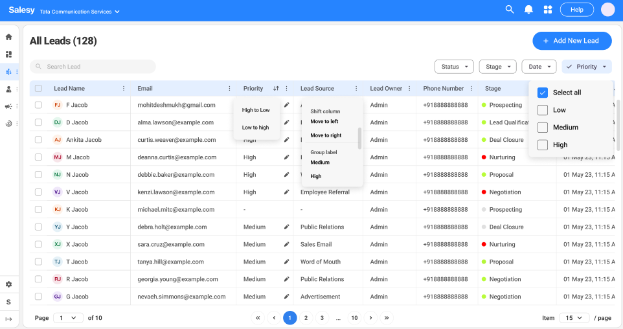Screen dimensions: 623x329
Task: Click the Help button
Action: (577, 10)
